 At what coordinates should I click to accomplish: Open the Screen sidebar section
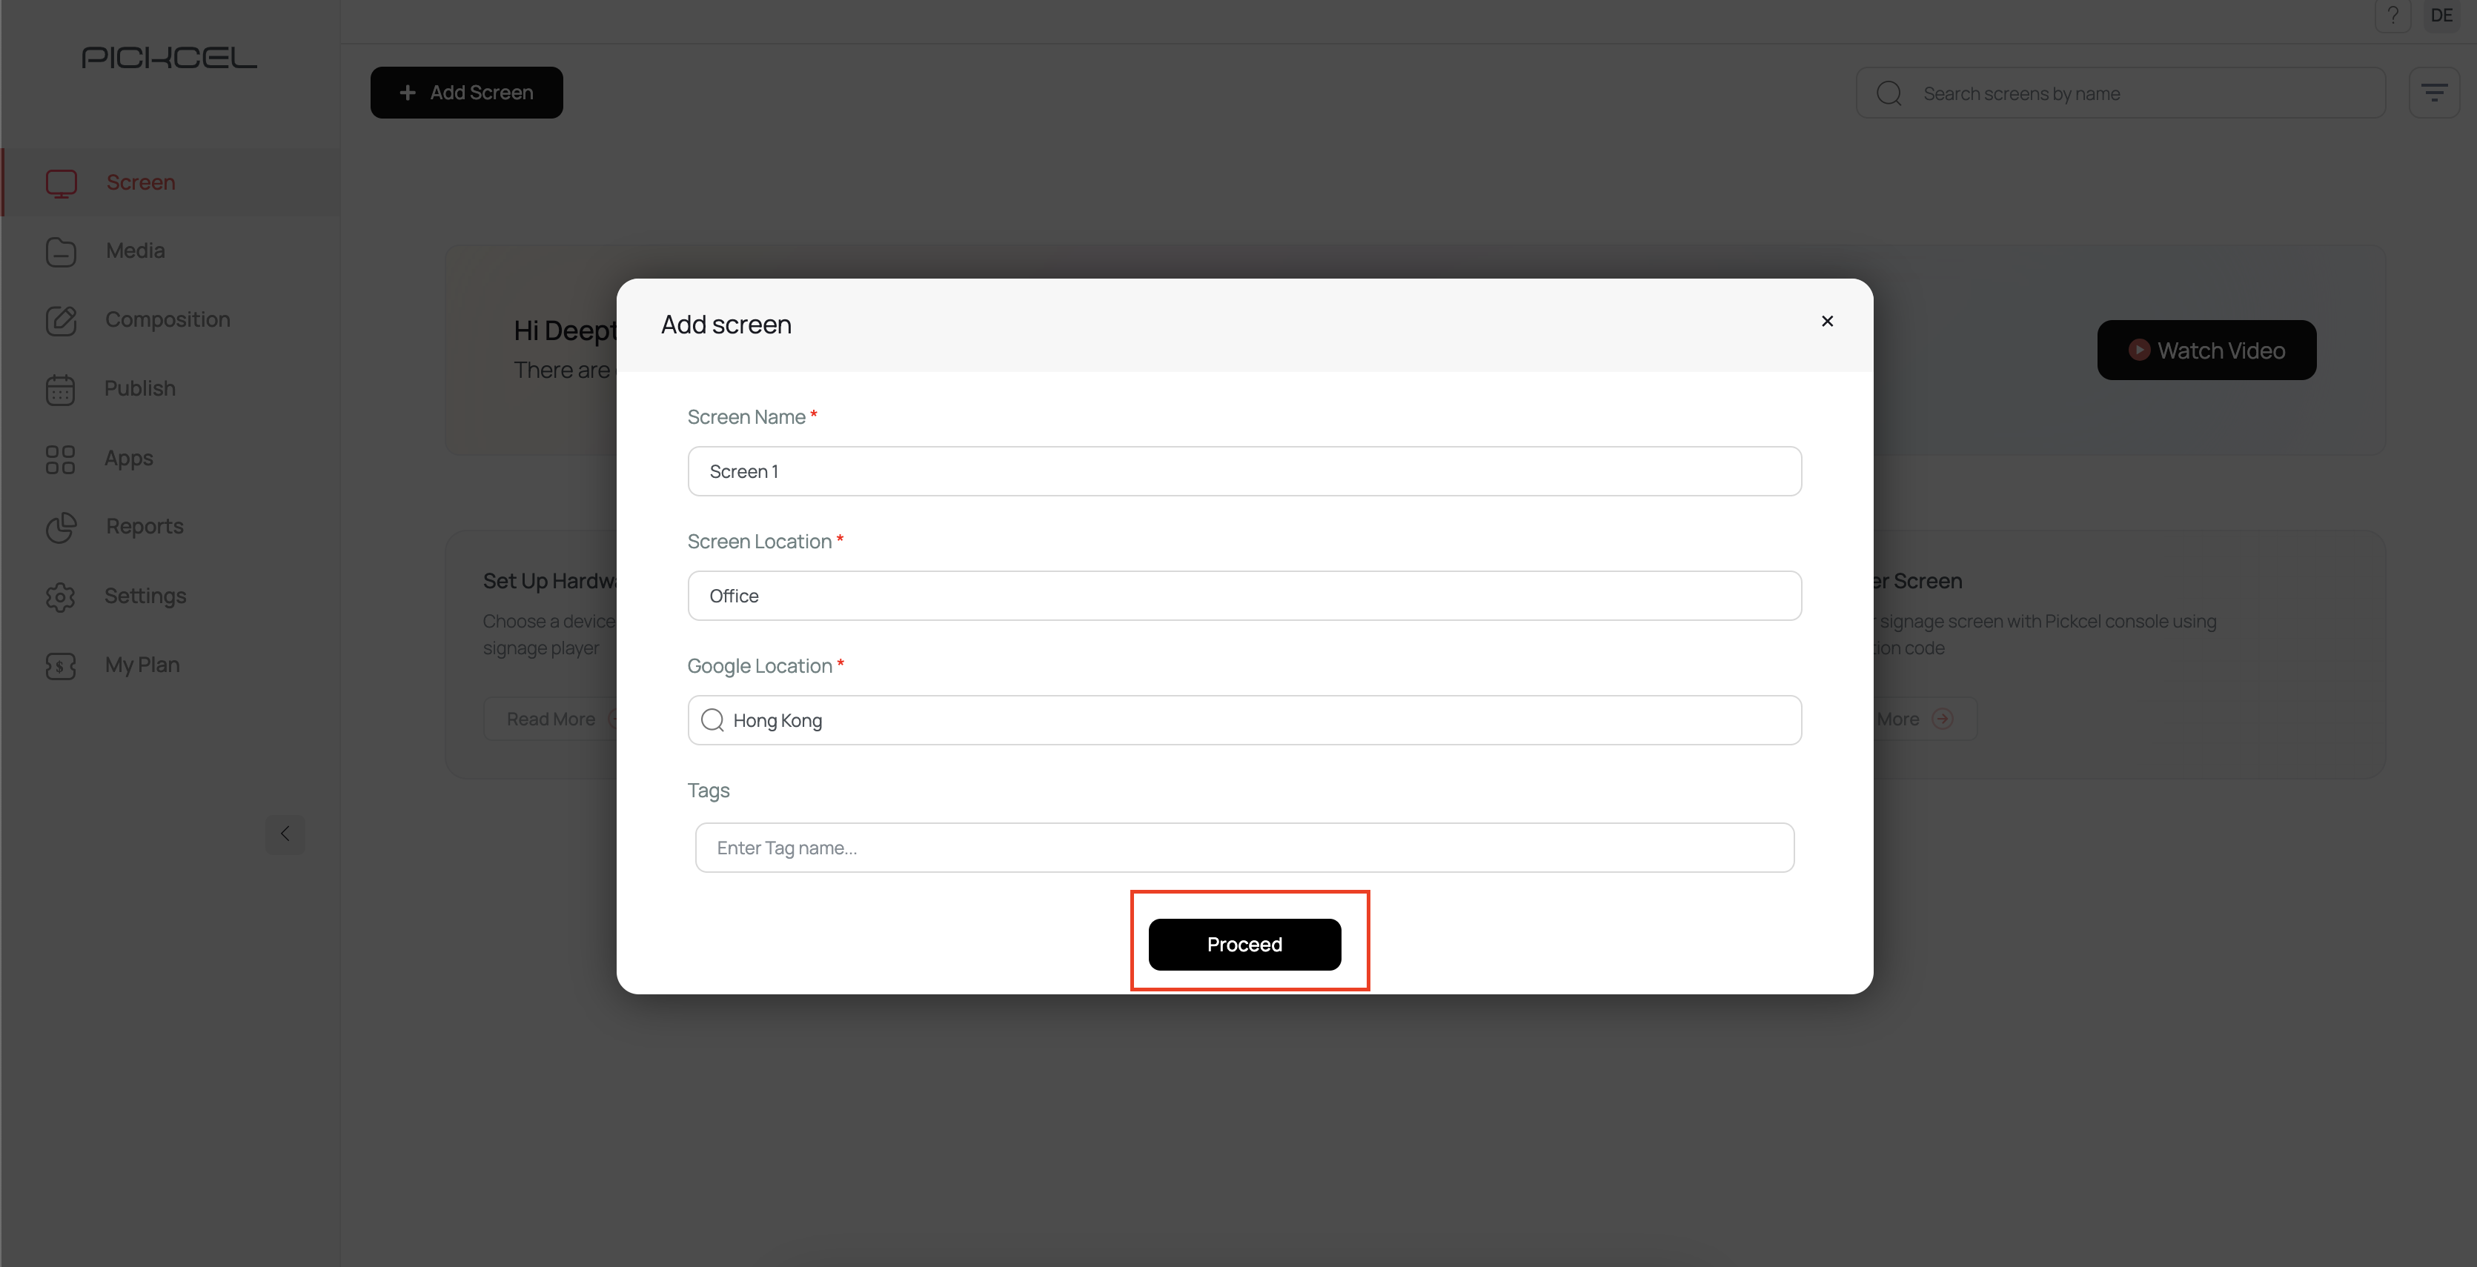point(171,183)
